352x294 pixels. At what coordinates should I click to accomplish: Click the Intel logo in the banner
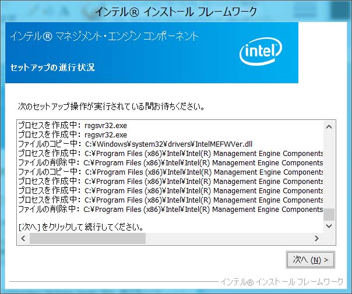pyautogui.click(x=261, y=51)
